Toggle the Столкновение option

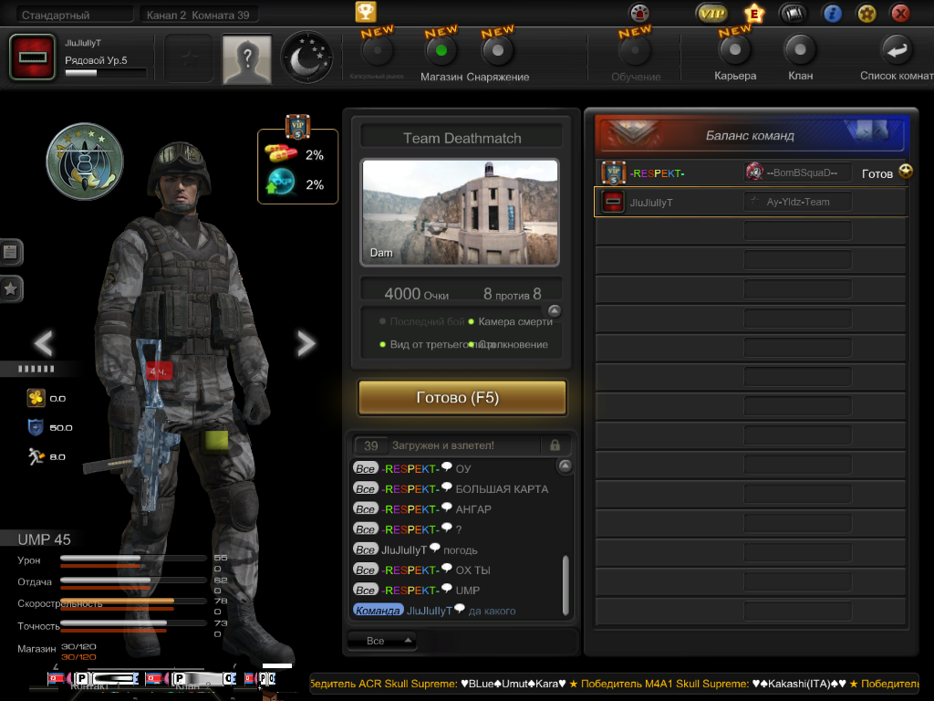(x=509, y=344)
